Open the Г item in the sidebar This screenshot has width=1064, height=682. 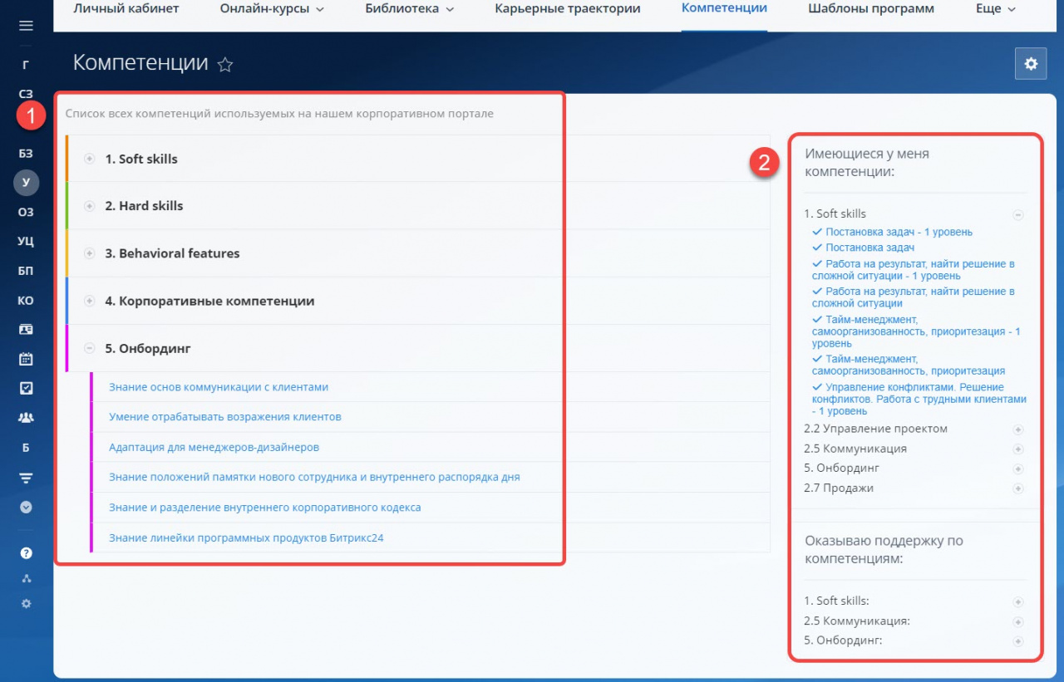[x=26, y=64]
